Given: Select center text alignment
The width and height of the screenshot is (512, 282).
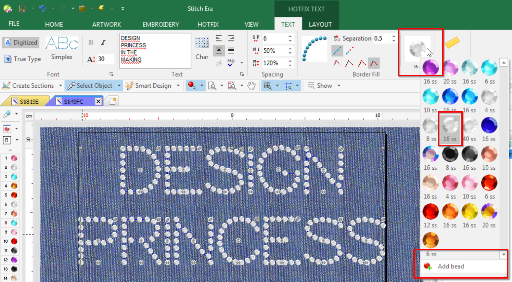Looking at the screenshot, I should coord(219,51).
